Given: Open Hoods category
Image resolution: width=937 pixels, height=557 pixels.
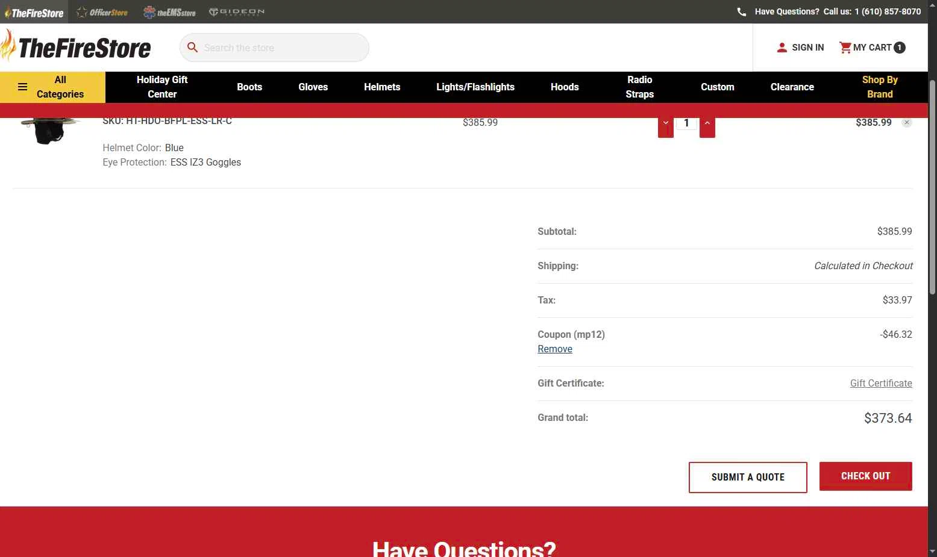Looking at the screenshot, I should point(565,87).
